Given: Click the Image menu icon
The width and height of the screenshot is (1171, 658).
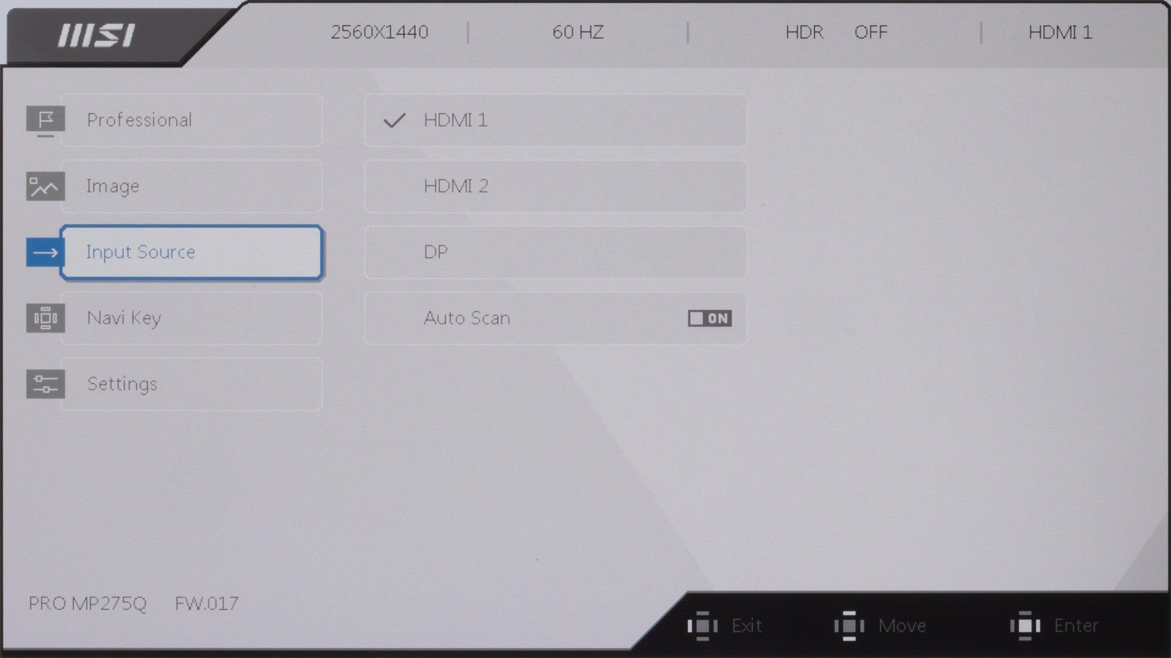Looking at the screenshot, I should (44, 186).
